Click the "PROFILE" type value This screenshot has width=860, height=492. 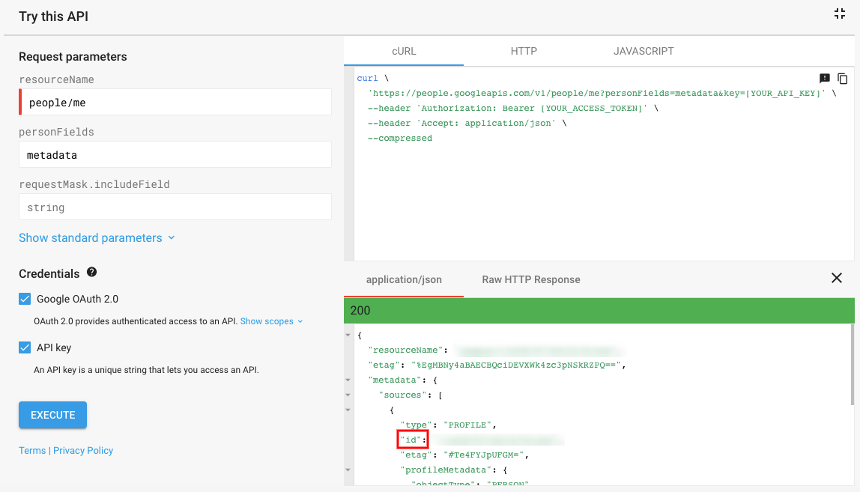[x=468, y=425]
